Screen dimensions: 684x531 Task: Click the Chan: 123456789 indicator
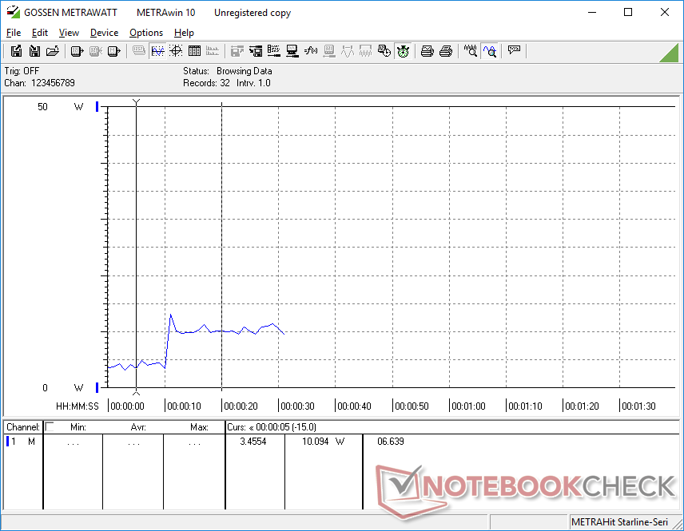click(39, 83)
